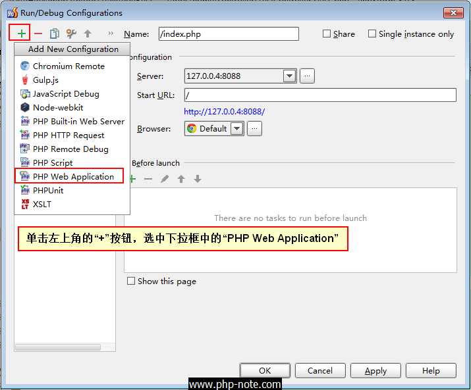Open the Server dropdown arrow
471x390 pixels.
pyautogui.click(x=290, y=76)
